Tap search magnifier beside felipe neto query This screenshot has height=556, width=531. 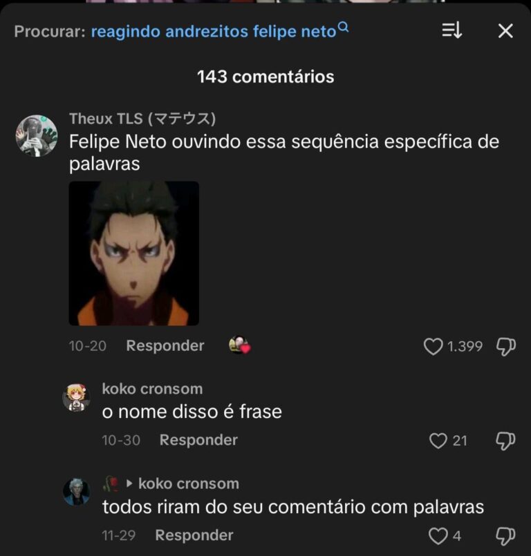pyautogui.click(x=343, y=27)
